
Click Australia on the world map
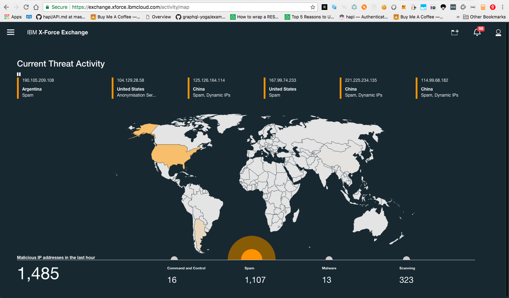click(370, 222)
